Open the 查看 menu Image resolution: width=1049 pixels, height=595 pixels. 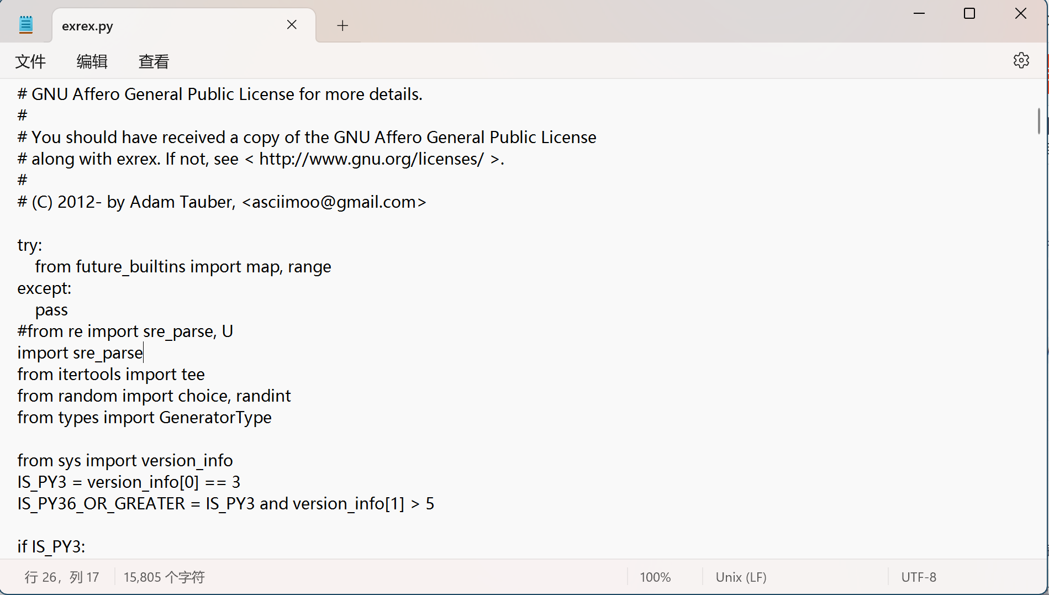[153, 61]
